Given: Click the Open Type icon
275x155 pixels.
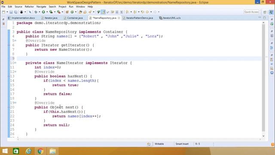Looking at the screenshot, I should (80, 12).
